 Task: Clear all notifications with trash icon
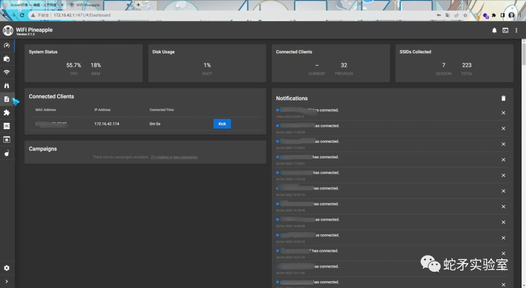pyautogui.click(x=503, y=98)
